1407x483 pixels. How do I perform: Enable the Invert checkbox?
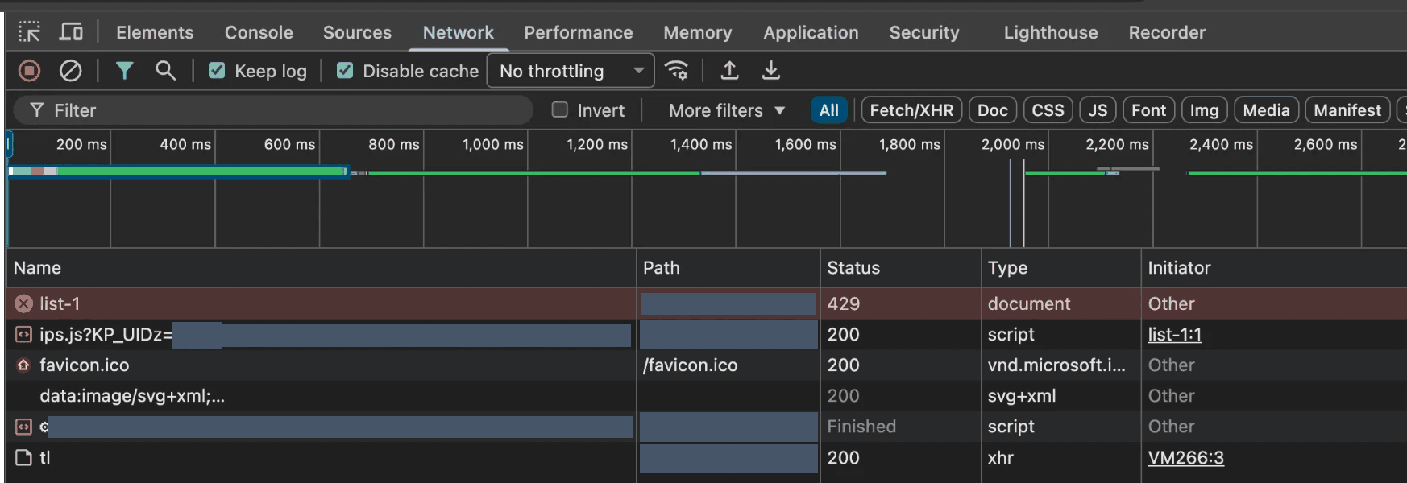point(559,109)
